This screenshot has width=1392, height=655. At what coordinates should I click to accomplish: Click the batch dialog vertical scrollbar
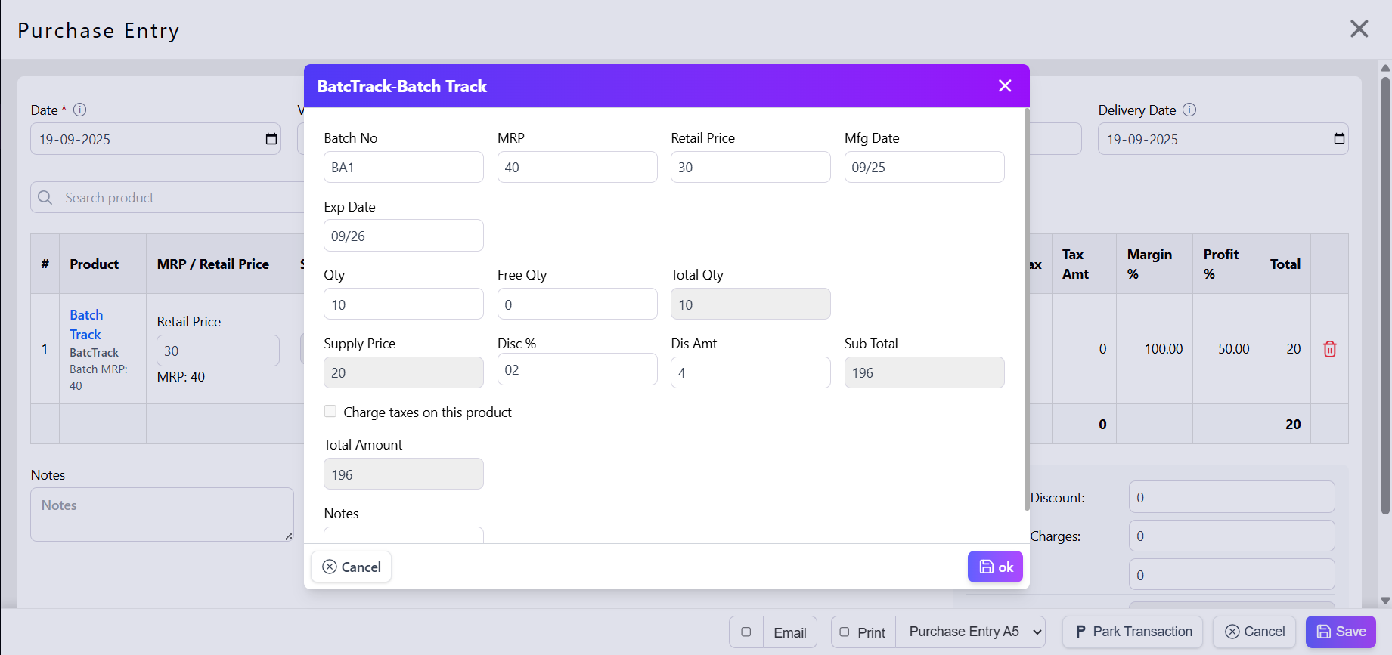click(x=1026, y=302)
